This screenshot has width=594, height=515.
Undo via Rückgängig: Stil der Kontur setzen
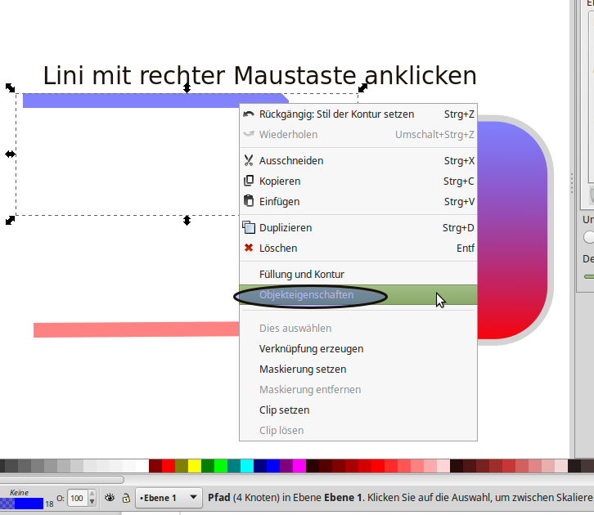click(x=358, y=114)
